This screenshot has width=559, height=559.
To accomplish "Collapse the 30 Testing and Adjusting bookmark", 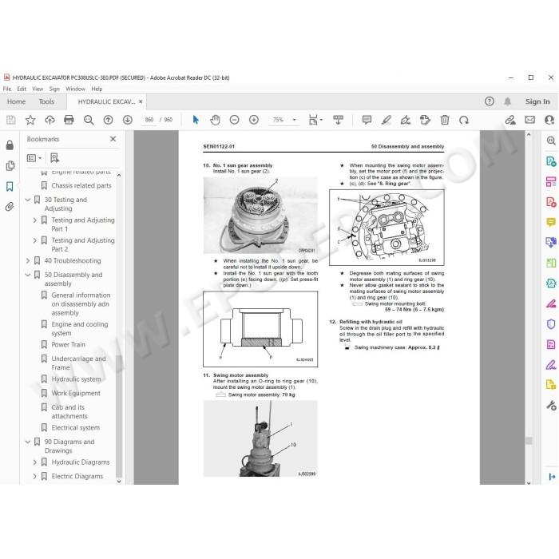I will (x=28, y=200).
